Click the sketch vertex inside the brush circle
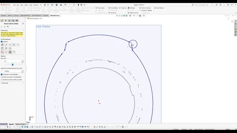This screenshot has width=237, height=133. point(132,45)
